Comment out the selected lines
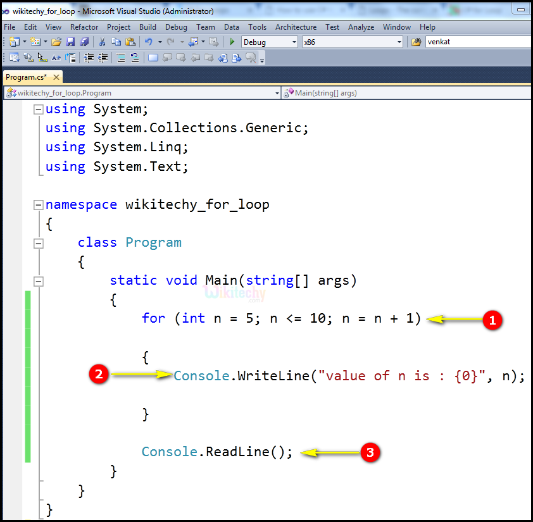This screenshot has width=533, height=522. tap(120, 58)
